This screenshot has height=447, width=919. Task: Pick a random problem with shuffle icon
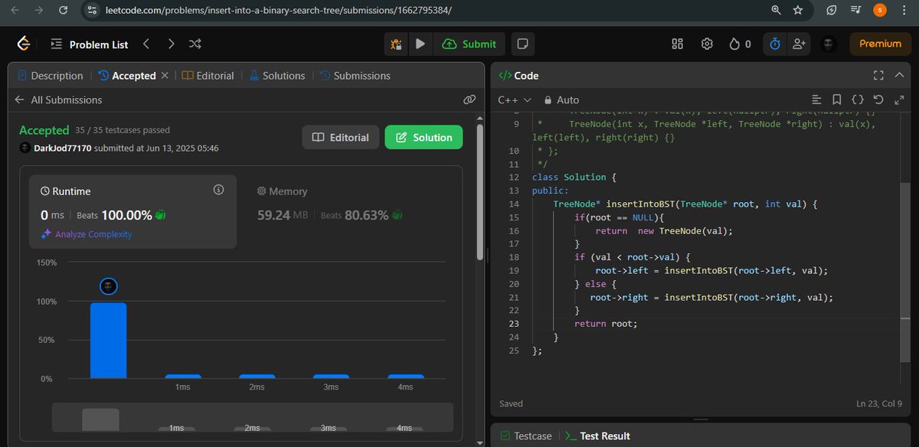tap(195, 44)
